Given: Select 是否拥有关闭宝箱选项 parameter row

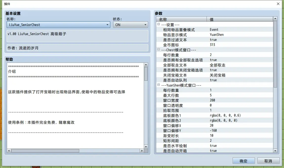Looking at the screenshot, I should point(215,70).
